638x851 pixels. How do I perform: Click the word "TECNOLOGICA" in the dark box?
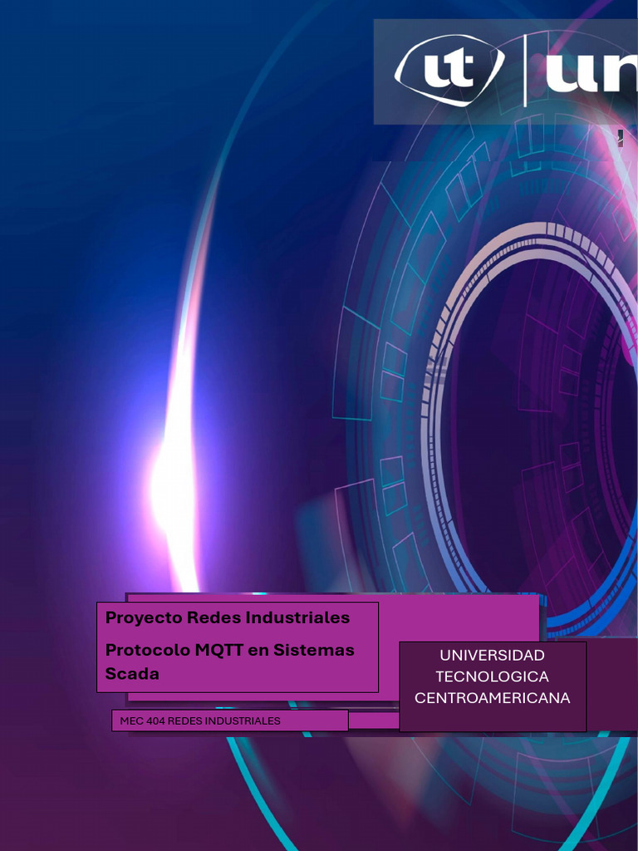[492, 676]
